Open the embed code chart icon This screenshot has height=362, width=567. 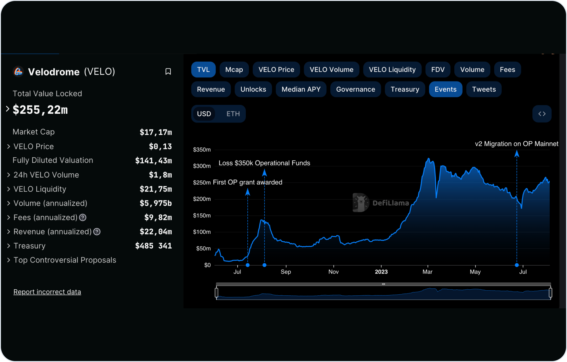point(542,114)
